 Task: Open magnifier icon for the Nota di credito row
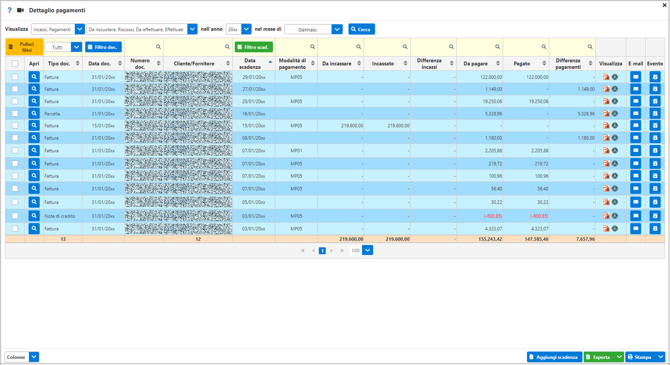point(34,216)
